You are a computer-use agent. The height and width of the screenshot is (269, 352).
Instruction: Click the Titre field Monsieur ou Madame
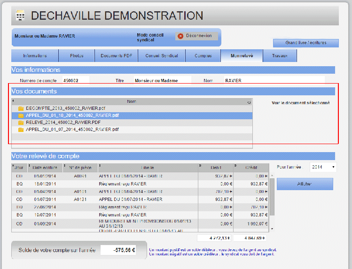[x=163, y=80]
